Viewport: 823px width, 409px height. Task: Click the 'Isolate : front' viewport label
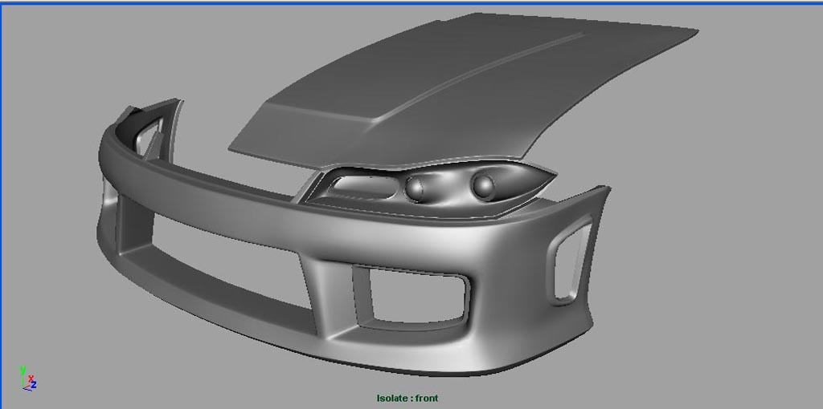pyautogui.click(x=407, y=399)
